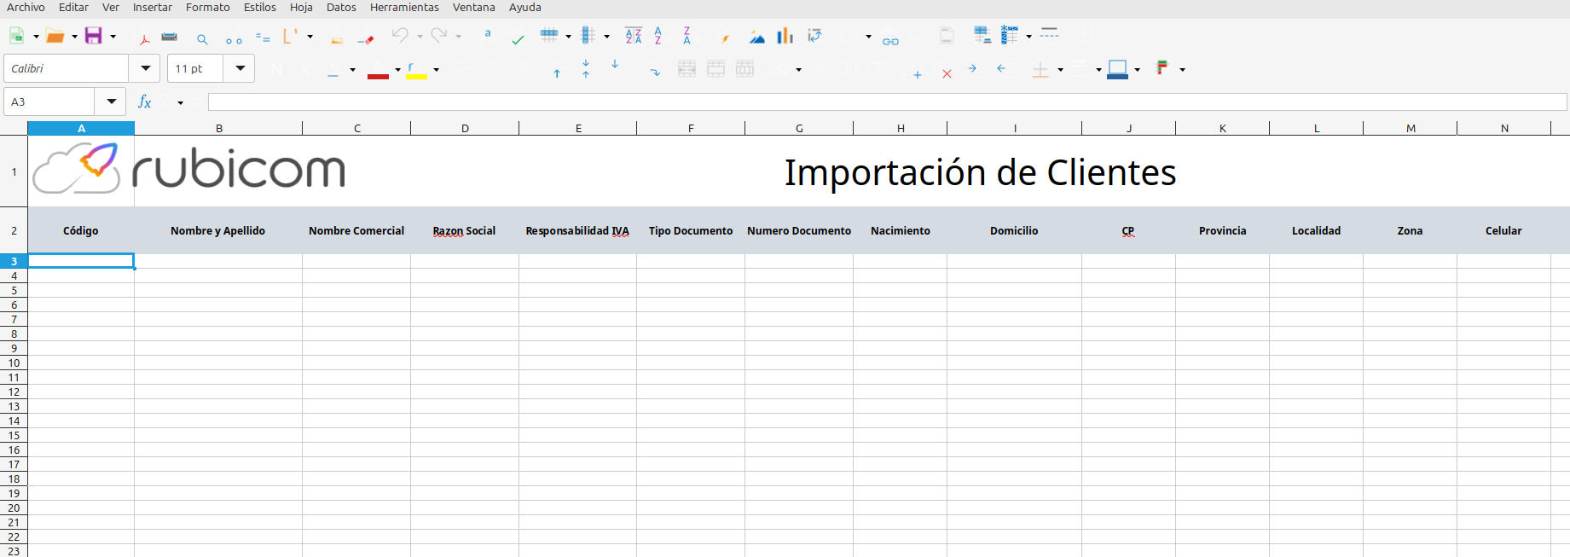Image resolution: width=1570 pixels, height=557 pixels.
Task: Insert an image using the picture icon
Action: (x=757, y=37)
